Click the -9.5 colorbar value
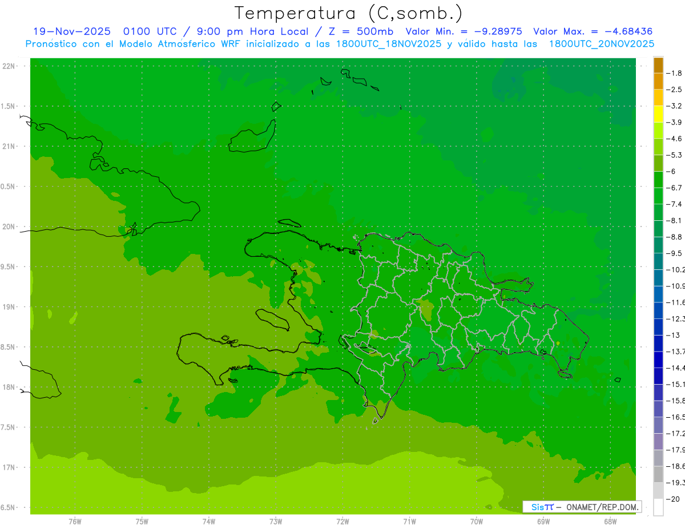685x529 pixels. (x=675, y=253)
